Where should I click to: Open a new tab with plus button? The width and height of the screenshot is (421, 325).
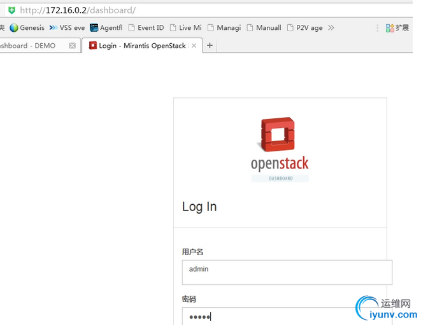click(210, 46)
